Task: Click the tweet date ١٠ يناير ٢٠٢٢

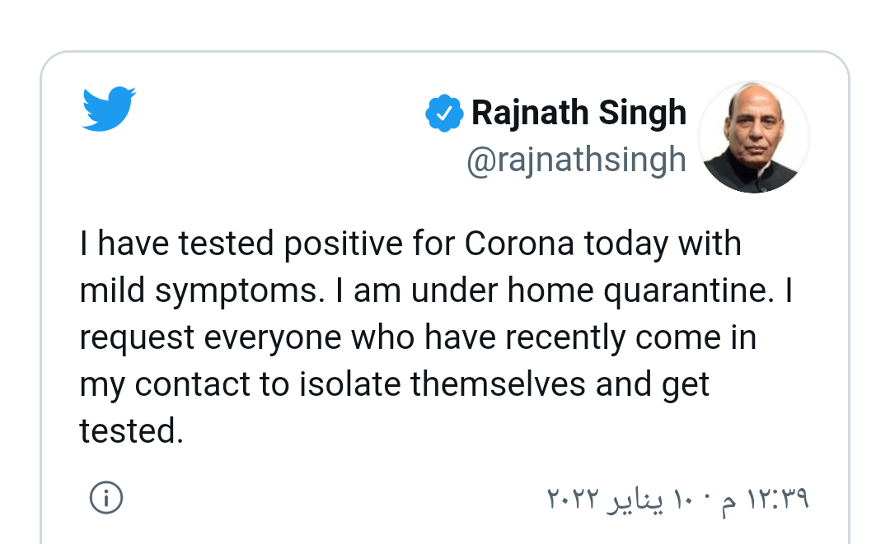Action: 623,499
